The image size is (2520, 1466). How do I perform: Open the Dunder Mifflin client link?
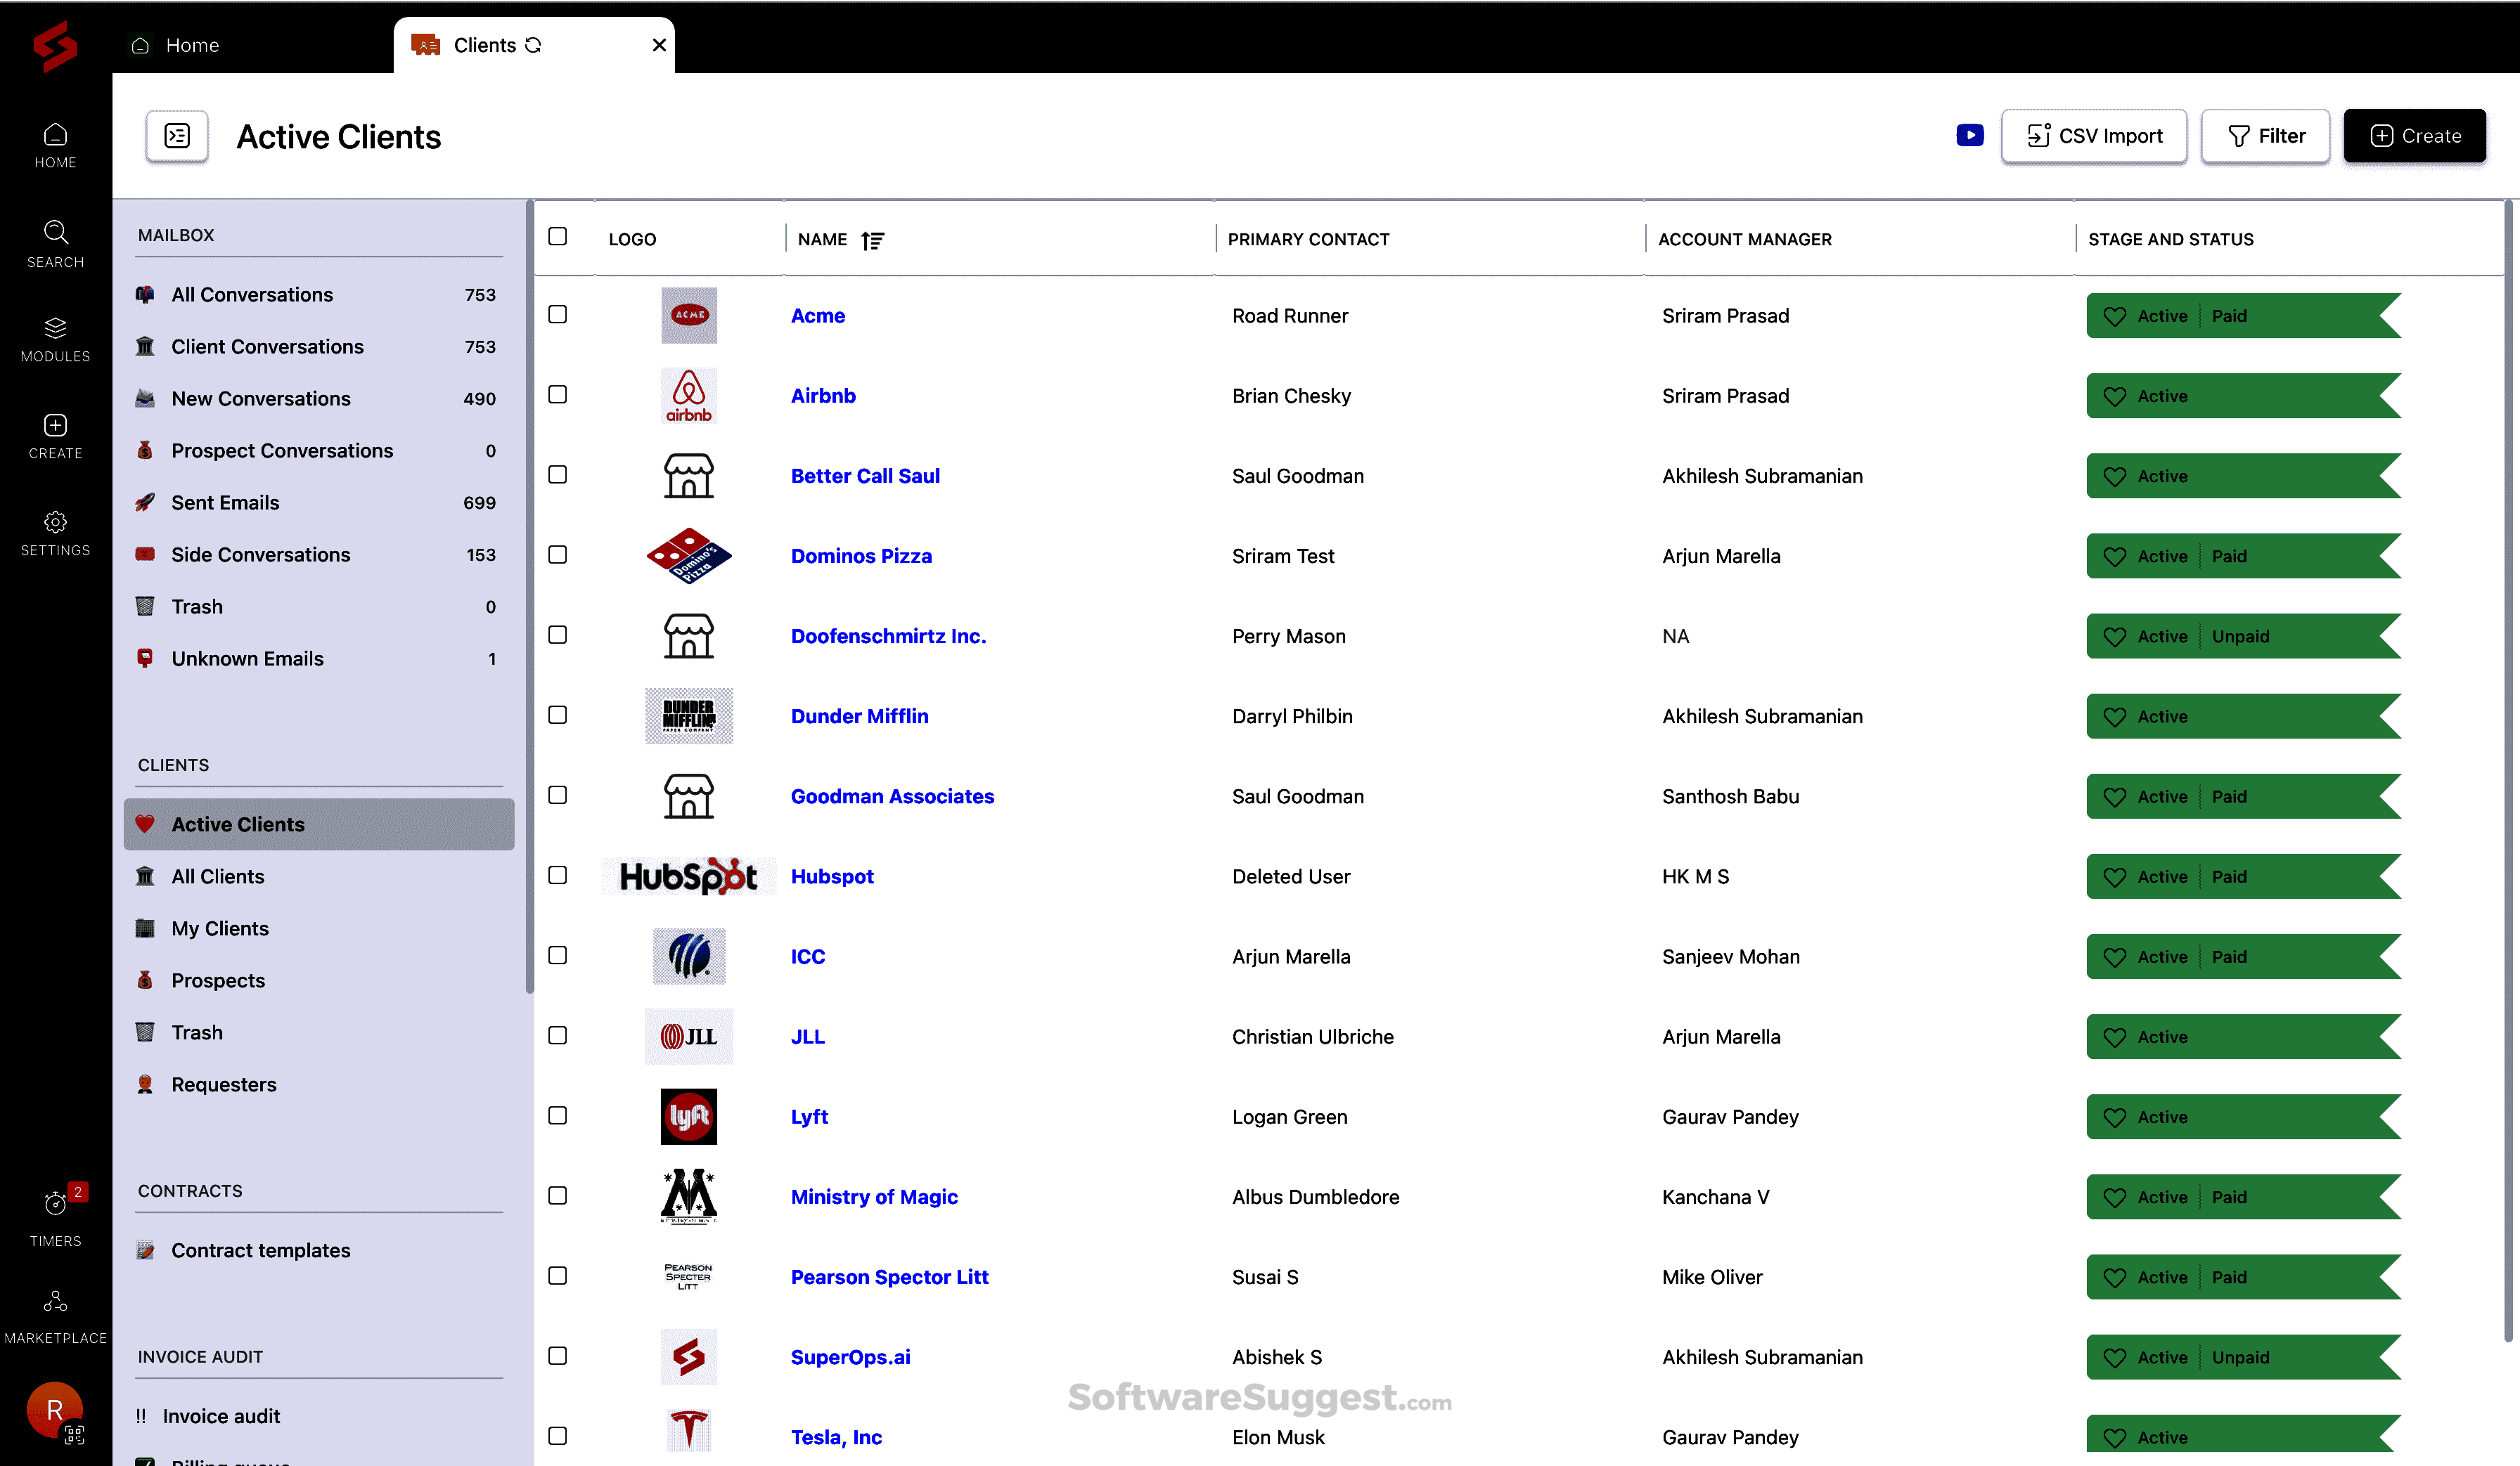(x=859, y=717)
